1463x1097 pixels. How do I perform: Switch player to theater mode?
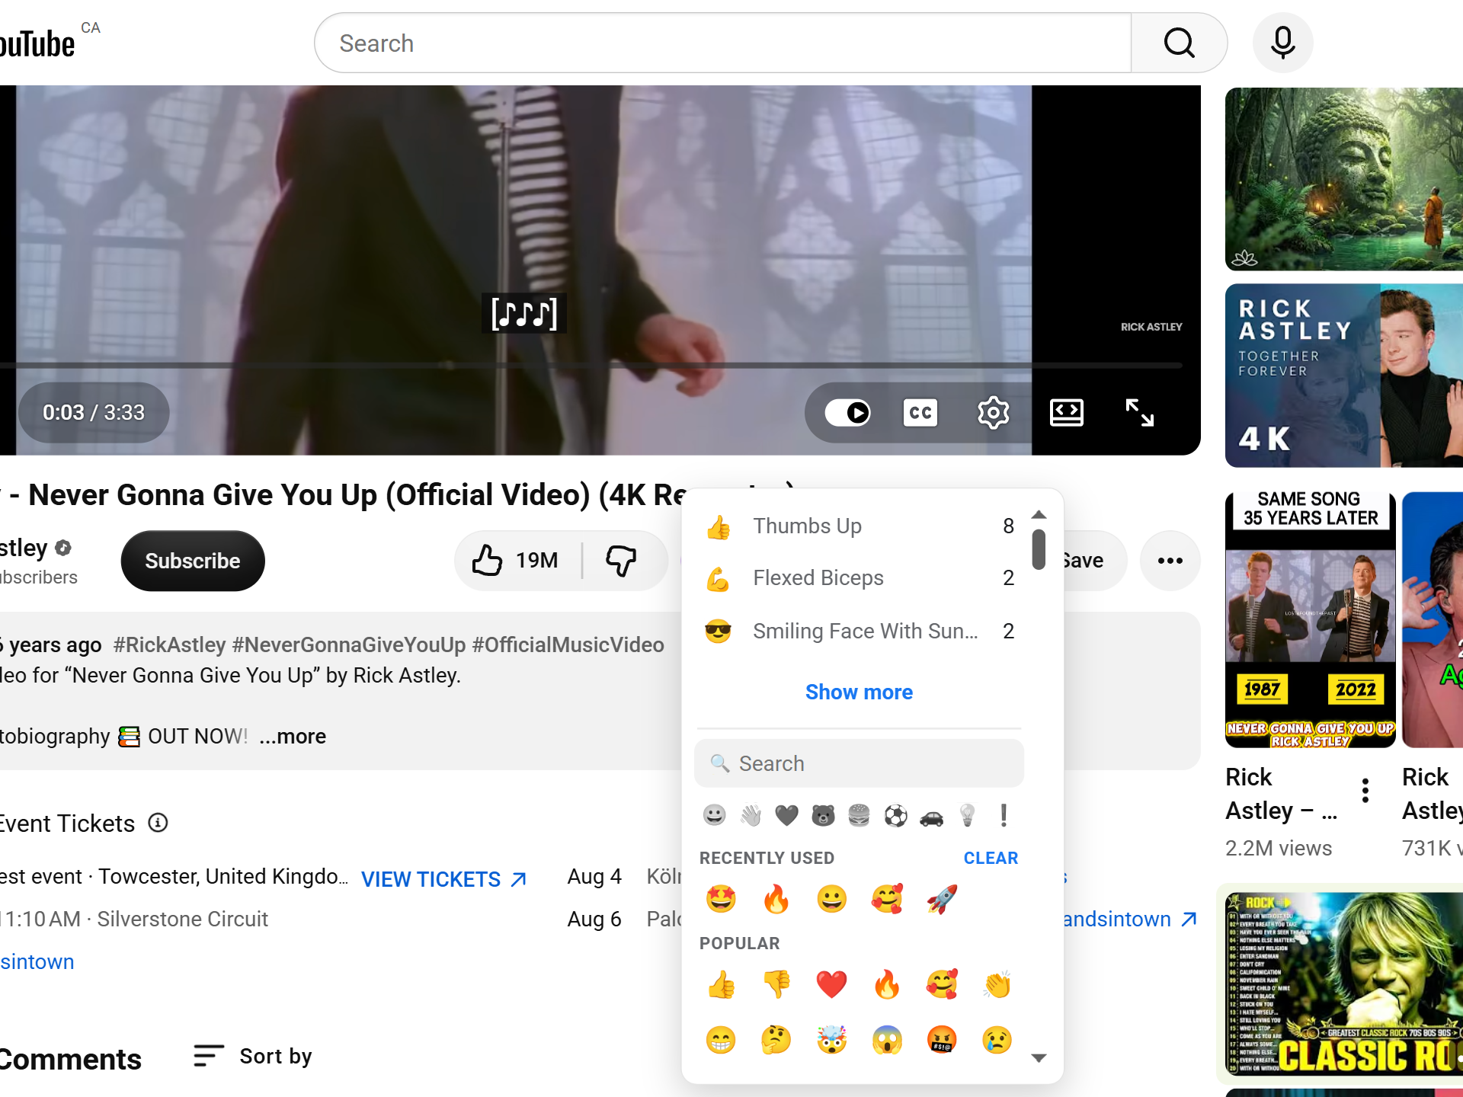point(1067,412)
